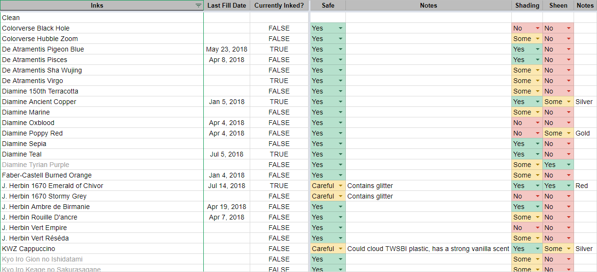This screenshot has height=272, width=597.
Task: Select the Currently Inked? column header
Action: click(279, 6)
